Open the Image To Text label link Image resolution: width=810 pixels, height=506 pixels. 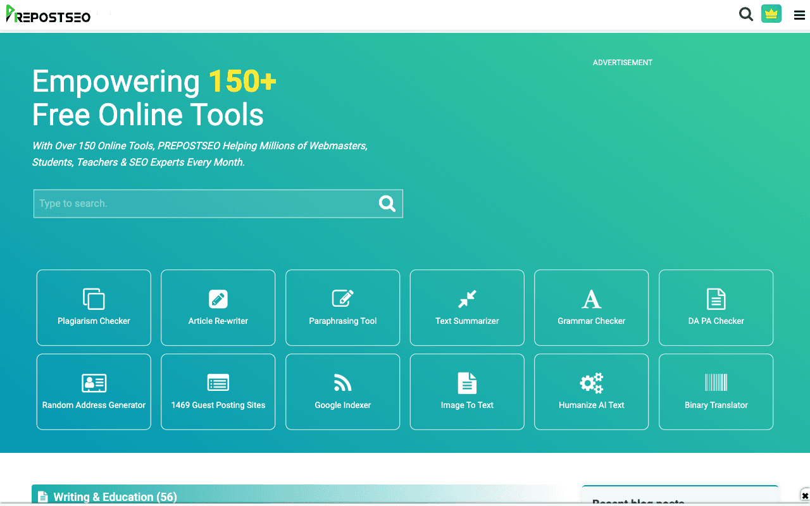467,405
